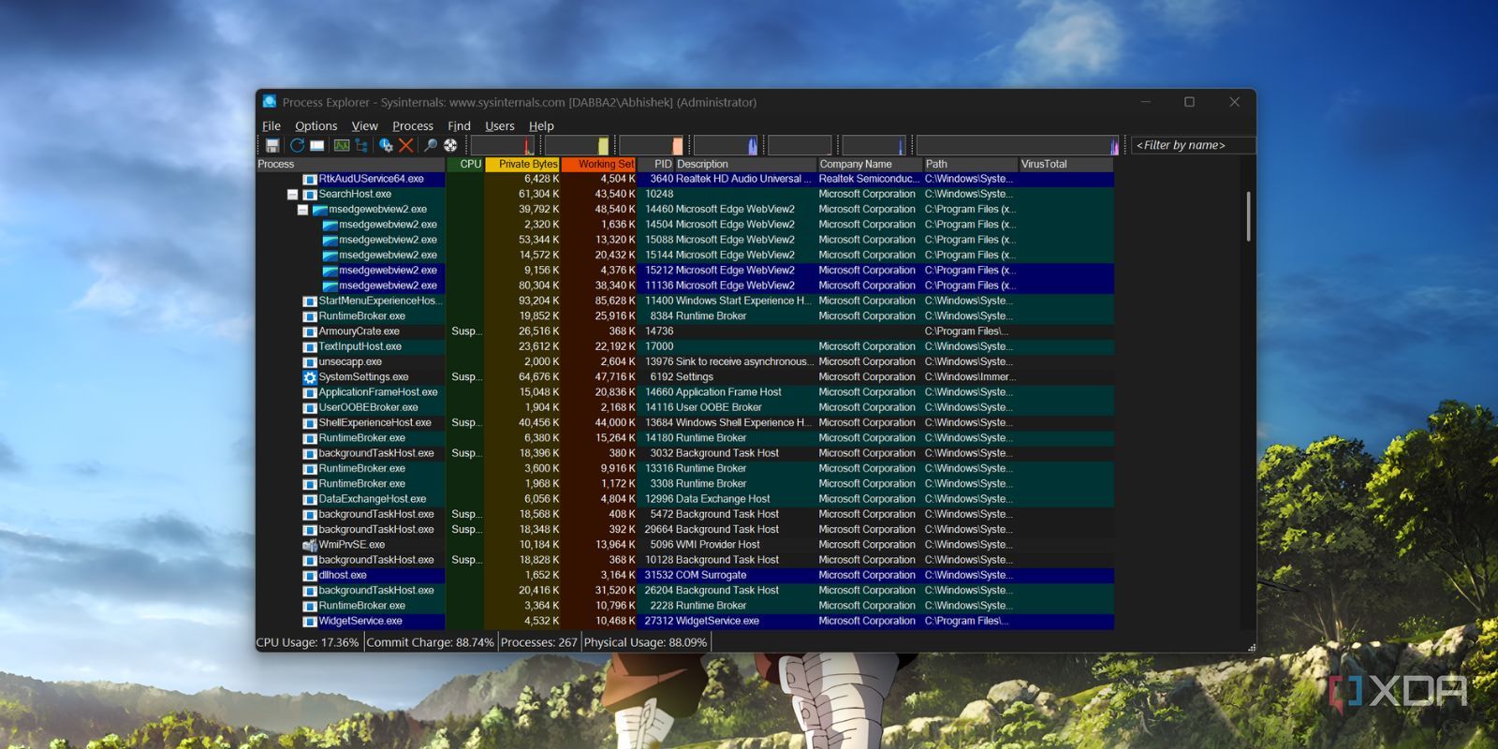Image resolution: width=1498 pixels, height=749 pixels.
Task: Open the physical memory mini graph
Action: [x=652, y=145]
